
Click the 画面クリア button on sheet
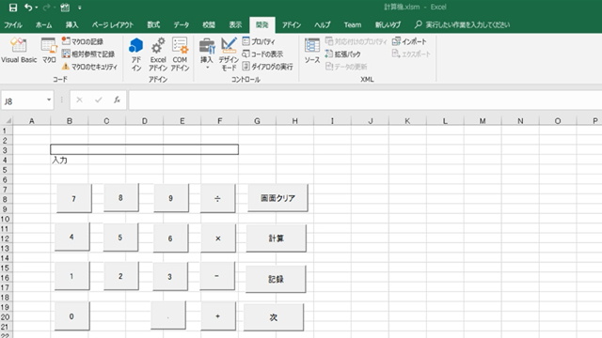point(278,198)
